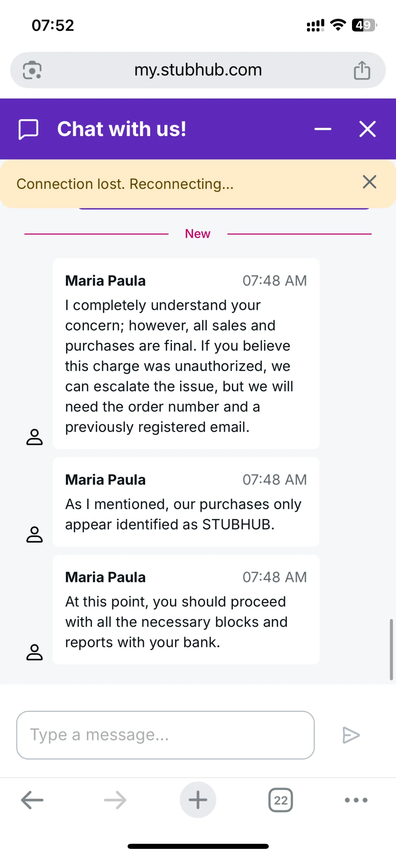The width and height of the screenshot is (396, 857).
Task: Tap the Connection lost Reconnecting notice
Action: [125, 184]
